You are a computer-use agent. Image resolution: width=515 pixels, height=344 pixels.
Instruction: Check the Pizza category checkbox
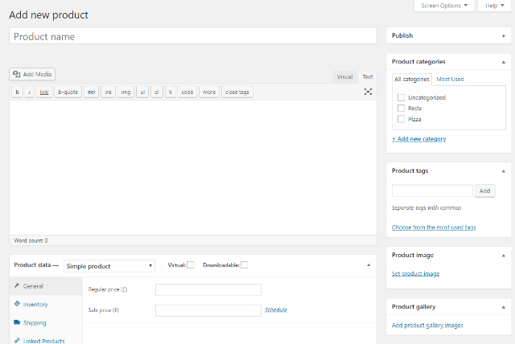401,119
